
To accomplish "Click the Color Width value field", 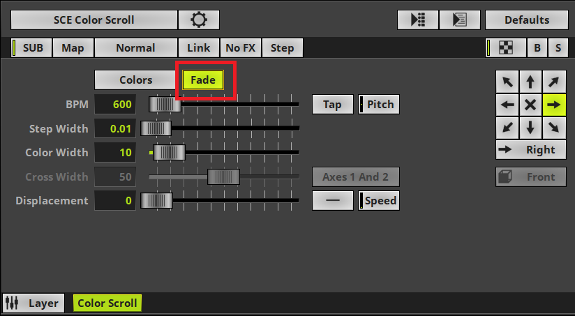I will [115, 153].
